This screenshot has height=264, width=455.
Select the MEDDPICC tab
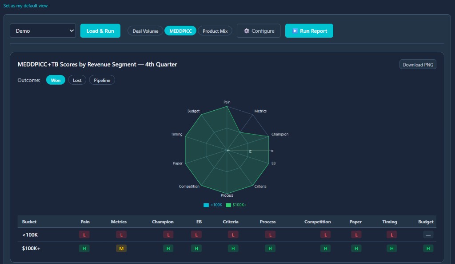(180, 31)
